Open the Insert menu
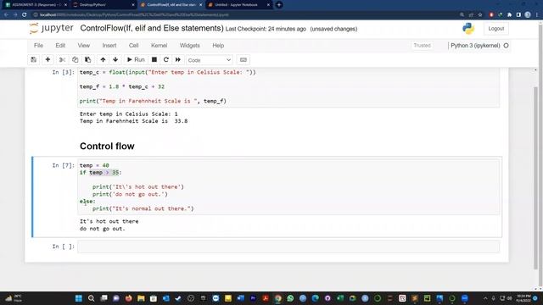 point(109,45)
